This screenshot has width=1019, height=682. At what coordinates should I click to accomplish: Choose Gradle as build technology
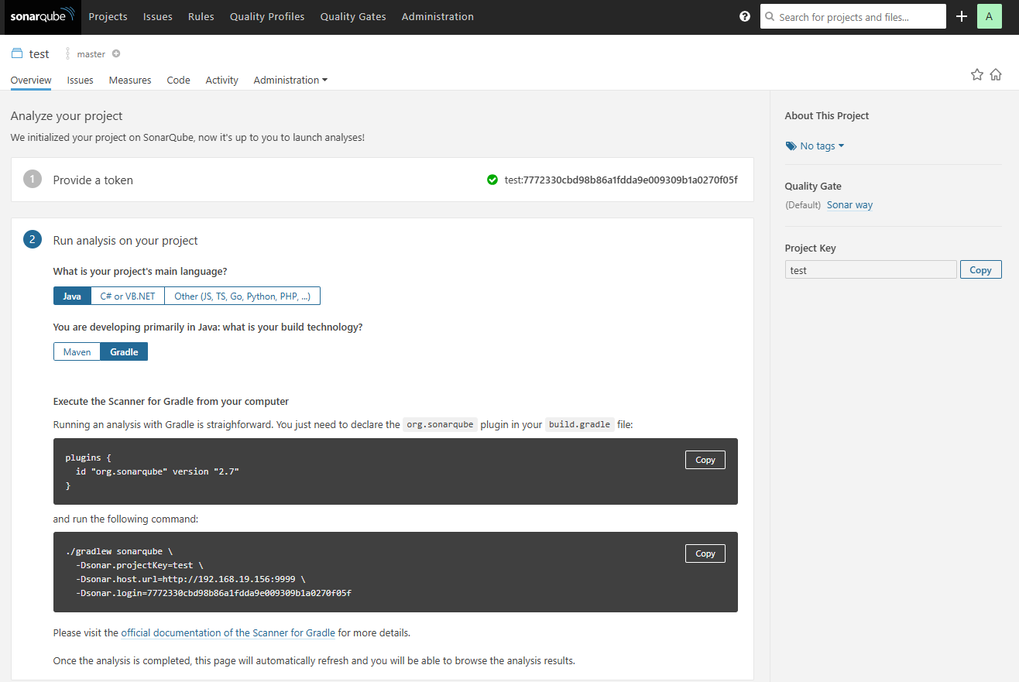coord(124,351)
